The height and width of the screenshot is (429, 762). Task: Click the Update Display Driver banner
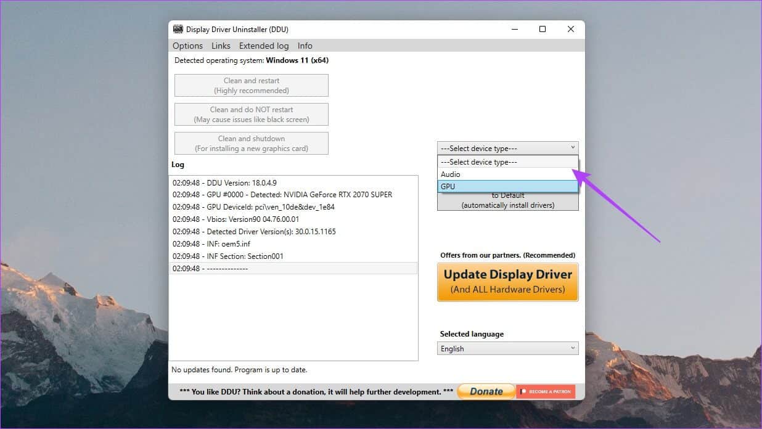(508, 282)
